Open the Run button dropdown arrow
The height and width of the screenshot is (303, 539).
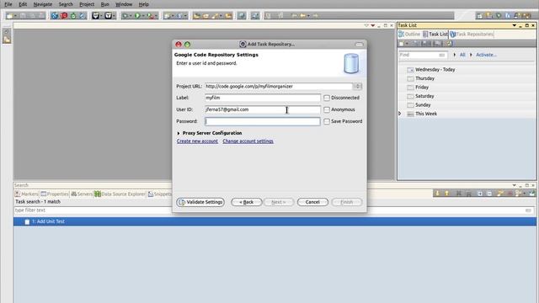(143, 16)
